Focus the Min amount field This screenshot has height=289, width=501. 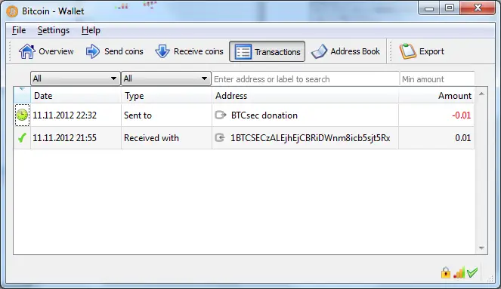(x=437, y=78)
